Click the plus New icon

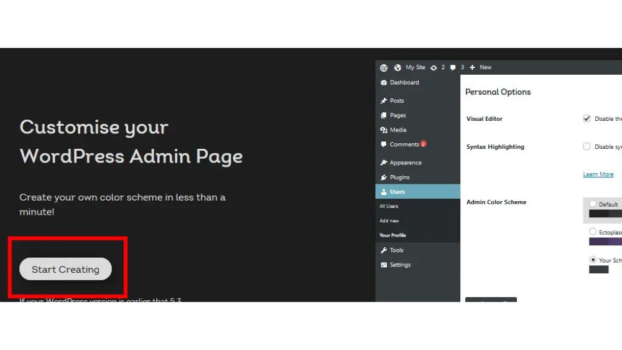pos(472,67)
